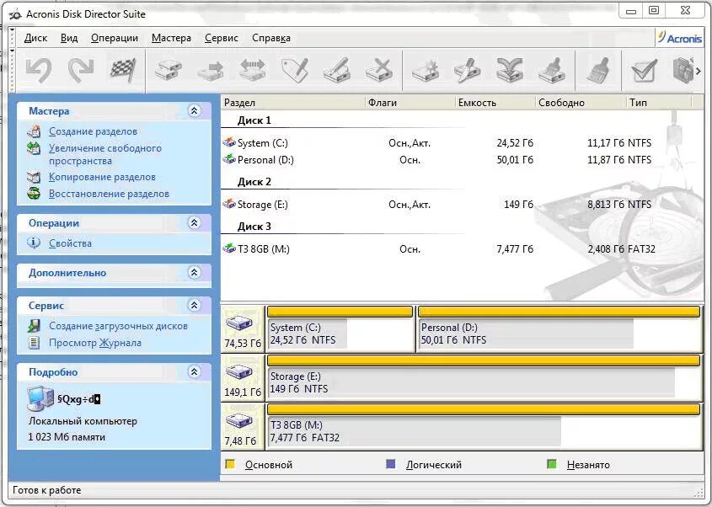Click the 11,17 Гб free space value
The width and height of the screenshot is (712, 507).
[x=606, y=143]
